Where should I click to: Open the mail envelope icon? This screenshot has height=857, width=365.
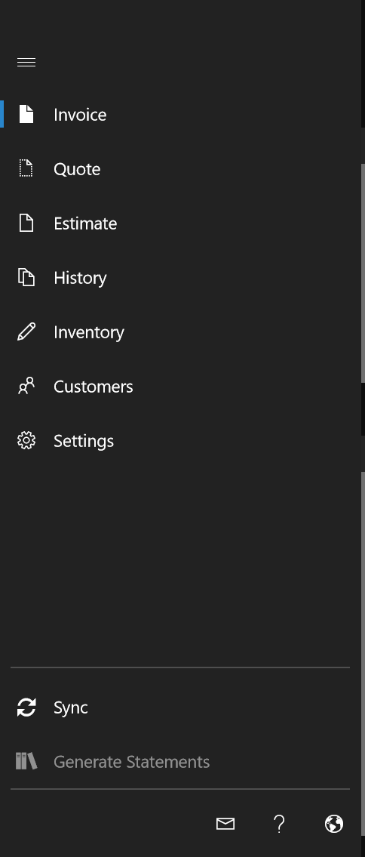point(225,824)
